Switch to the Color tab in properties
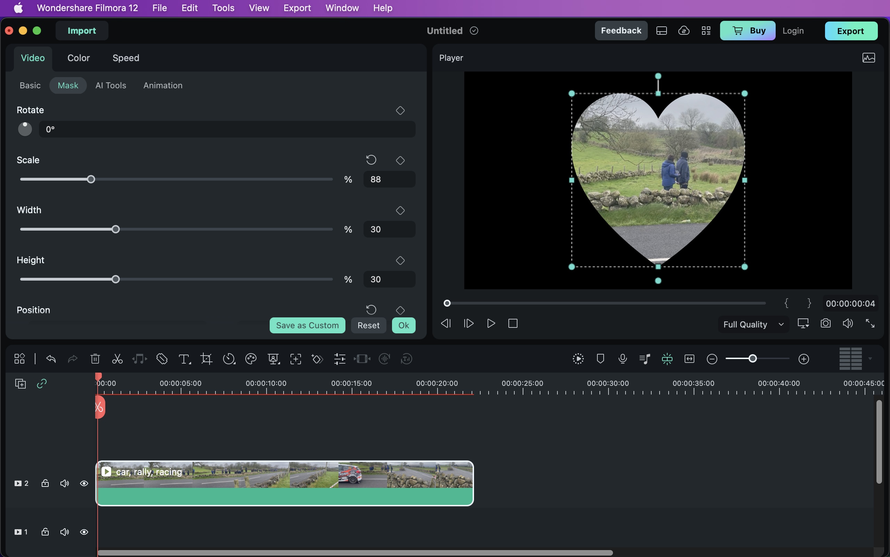890x557 pixels. click(x=78, y=58)
